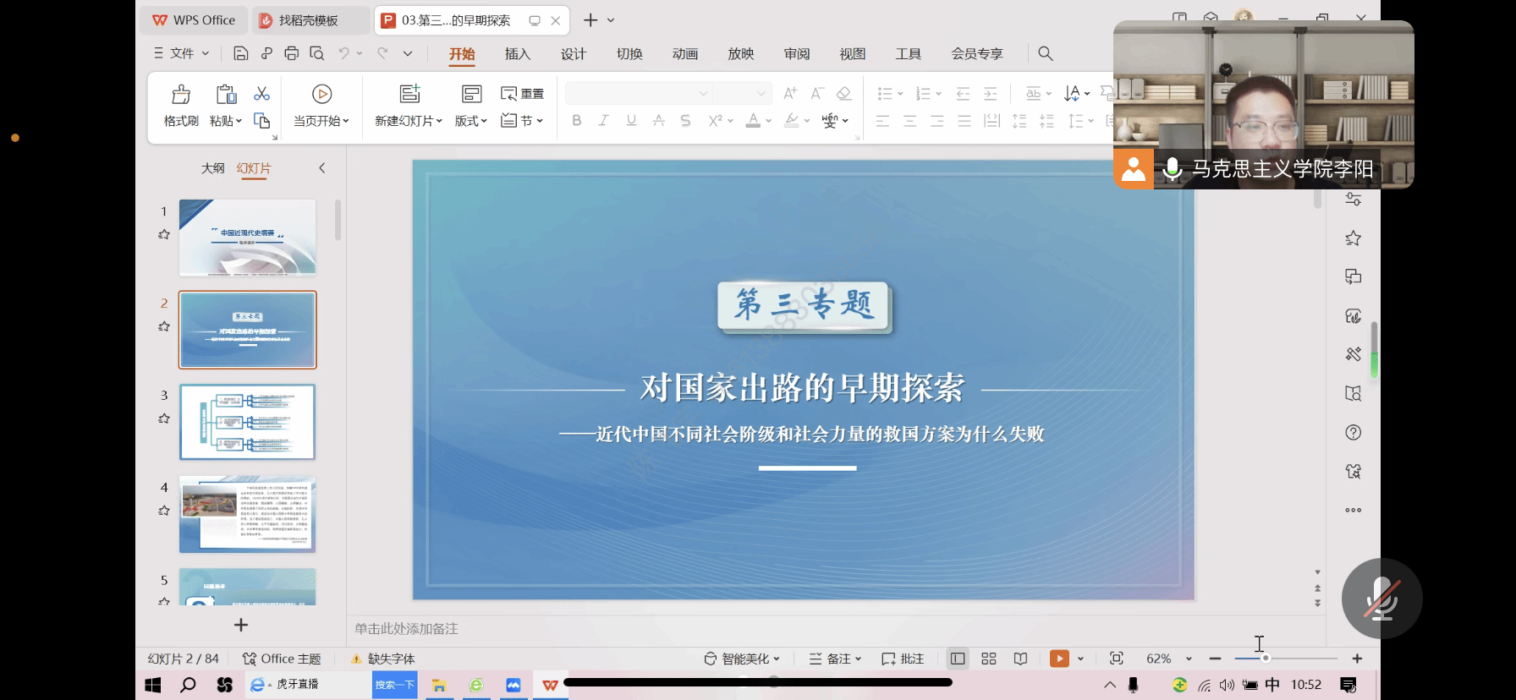The width and height of the screenshot is (1516, 700).
Task: Click the Save icon in quick toolbar
Action: tap(241, 54)
